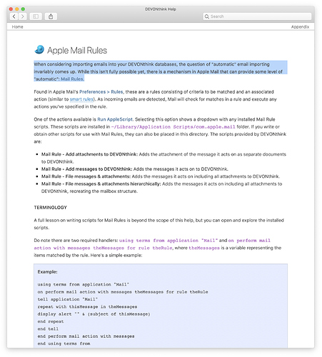Click the 'display alert' code line

[94, 314]
